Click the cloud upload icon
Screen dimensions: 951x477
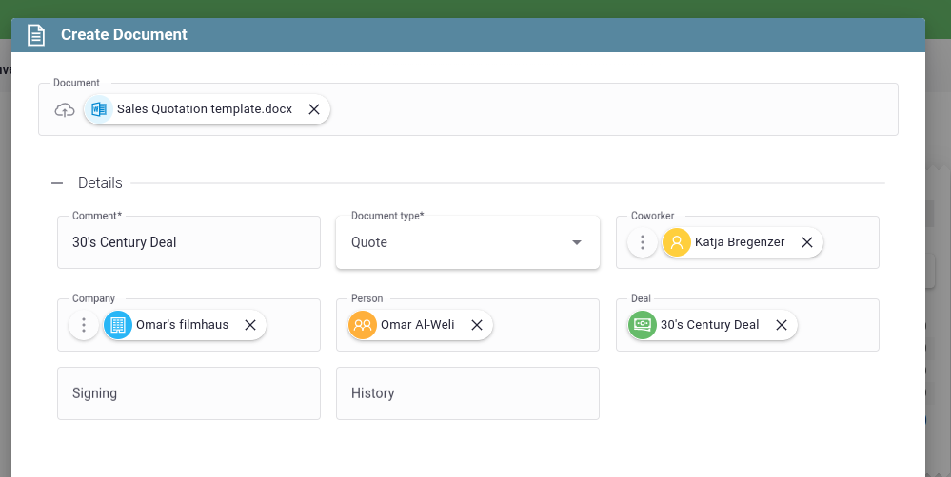tap(65, 109)
